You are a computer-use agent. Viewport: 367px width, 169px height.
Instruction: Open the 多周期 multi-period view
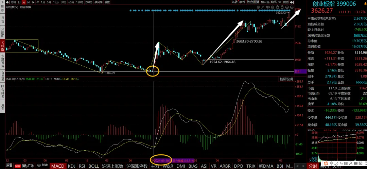(x=98, y=2)
